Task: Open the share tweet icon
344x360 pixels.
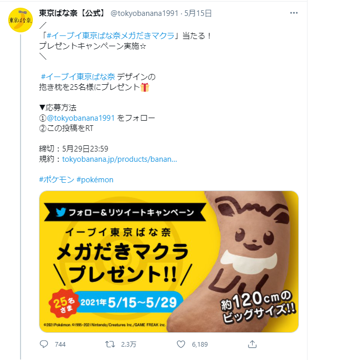Action: [x=252, y=344]
